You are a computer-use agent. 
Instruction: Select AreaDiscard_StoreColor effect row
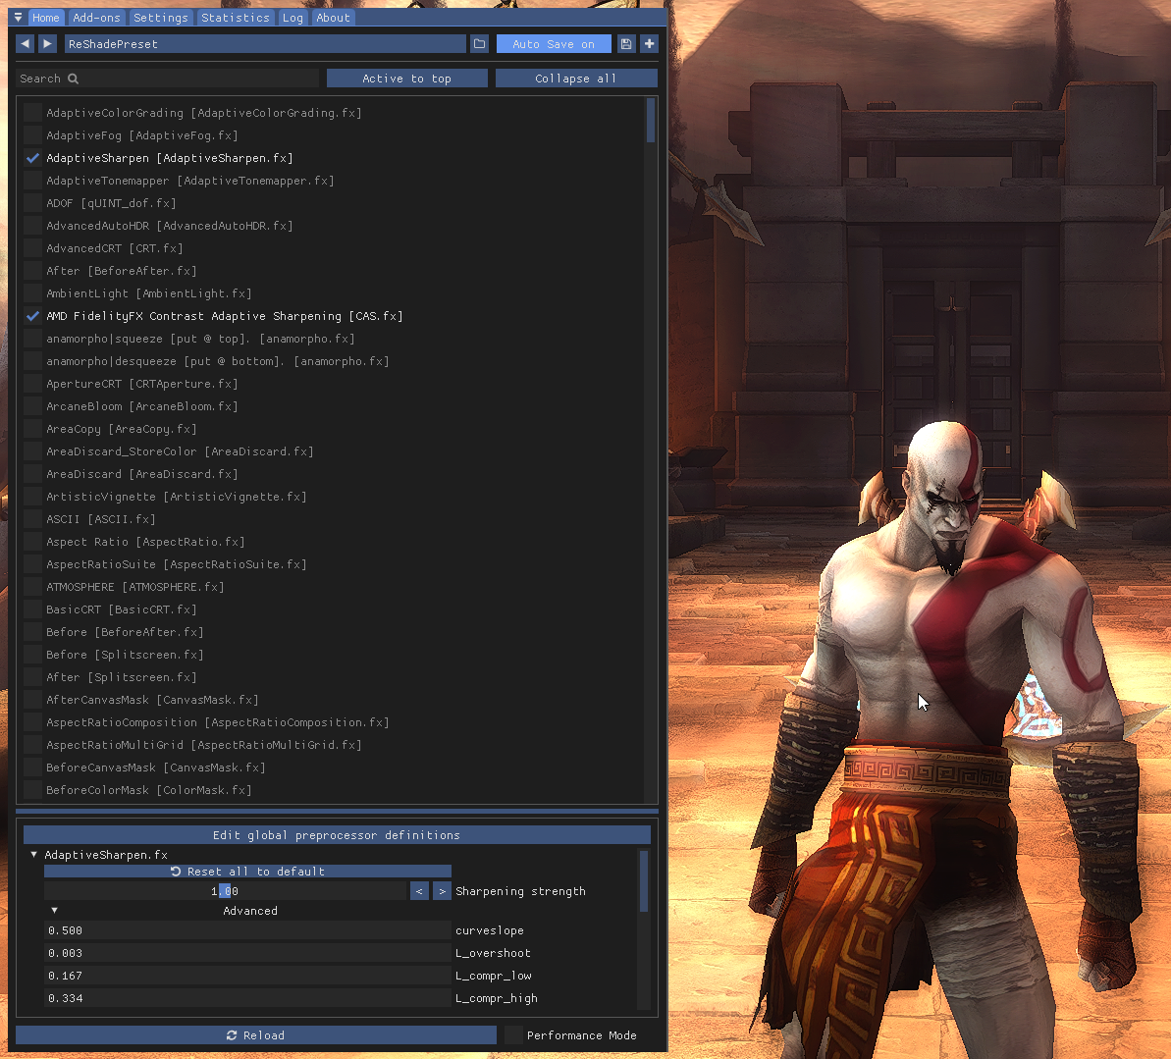180,451
